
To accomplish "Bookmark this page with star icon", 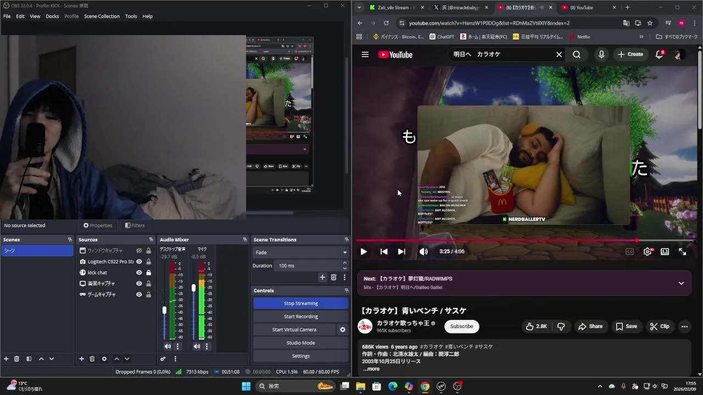I will coord(650,23).
